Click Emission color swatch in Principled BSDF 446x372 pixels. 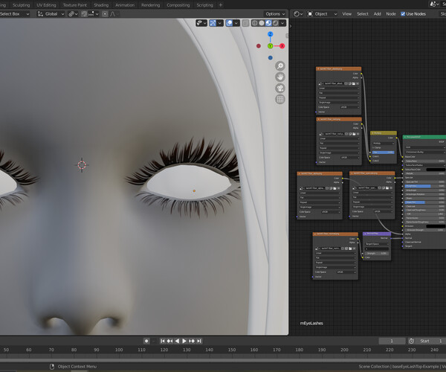point(436,226)
